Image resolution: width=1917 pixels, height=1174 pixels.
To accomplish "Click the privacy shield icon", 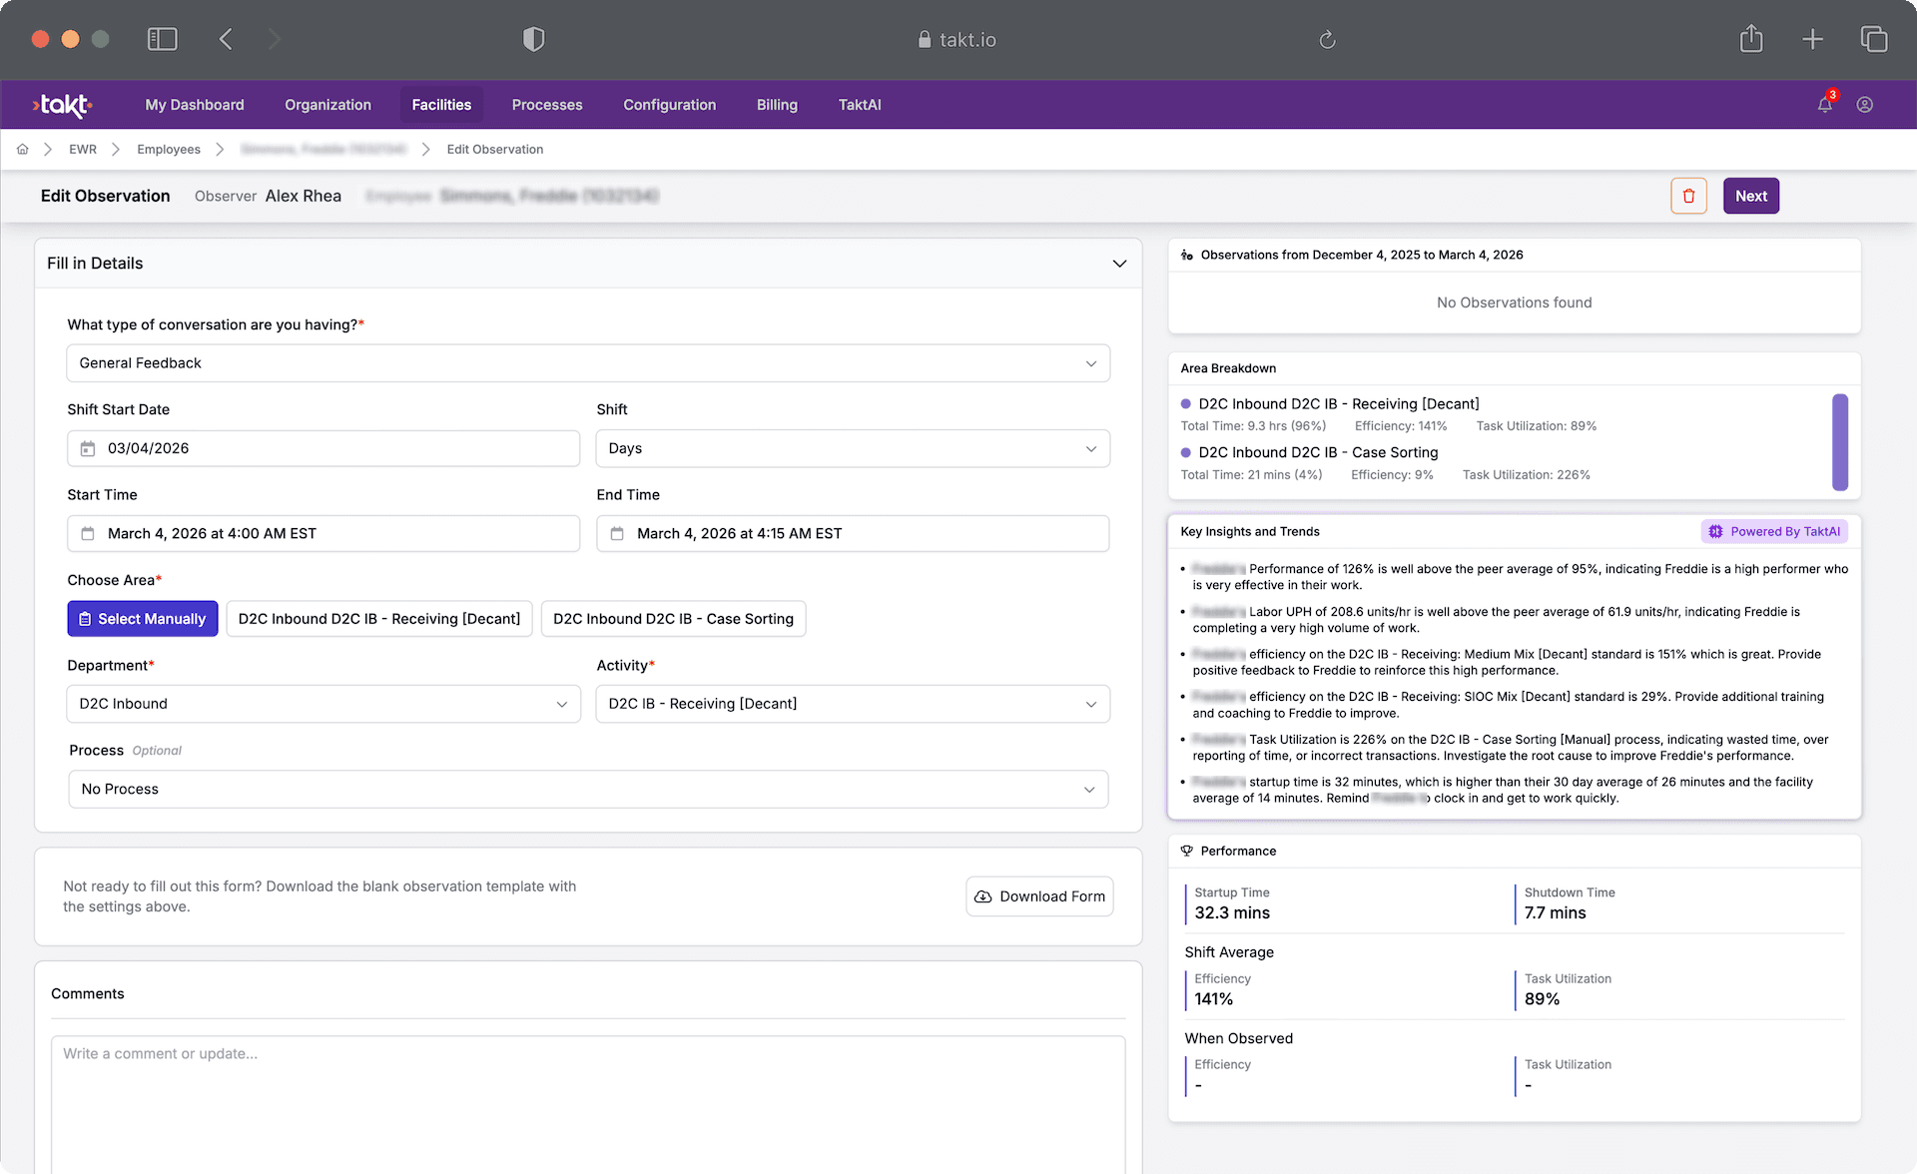I will (x=533, y=39).
